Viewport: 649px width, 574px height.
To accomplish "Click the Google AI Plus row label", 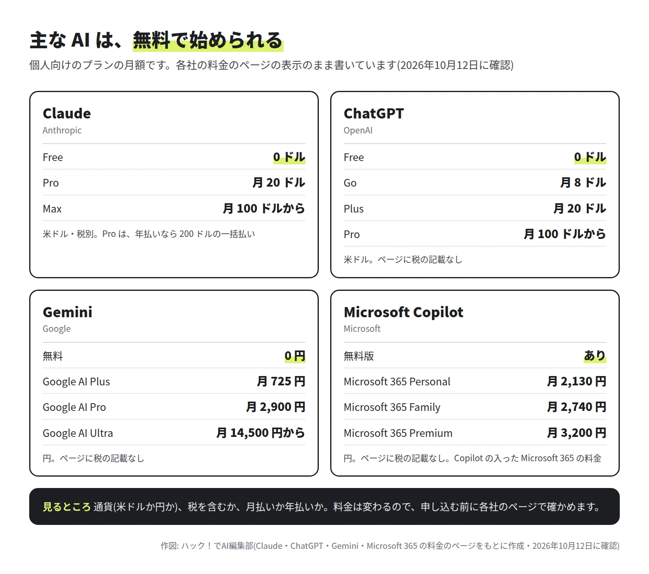I will point(76,382).
